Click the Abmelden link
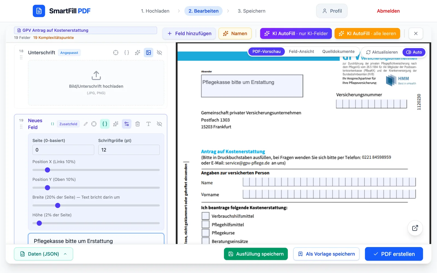This screenshot has height=273, width=437. (388, 11)
